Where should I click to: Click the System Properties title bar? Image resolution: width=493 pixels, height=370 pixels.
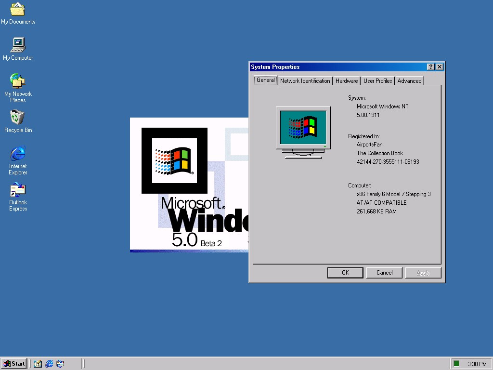[338, 66]
